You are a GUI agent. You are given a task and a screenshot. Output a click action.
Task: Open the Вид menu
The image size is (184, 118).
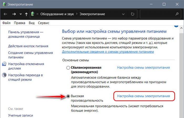click(x=32, y=23)
